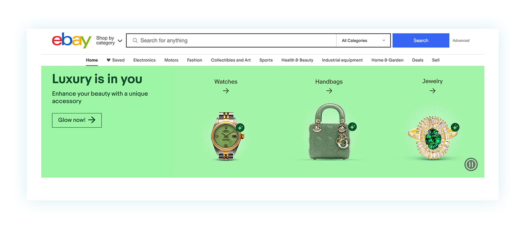Open the Sports category
526x230 pixels.
point(266,60)
